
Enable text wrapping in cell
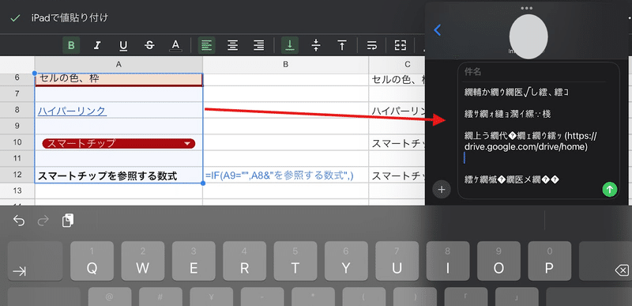[x=372, y=46]
